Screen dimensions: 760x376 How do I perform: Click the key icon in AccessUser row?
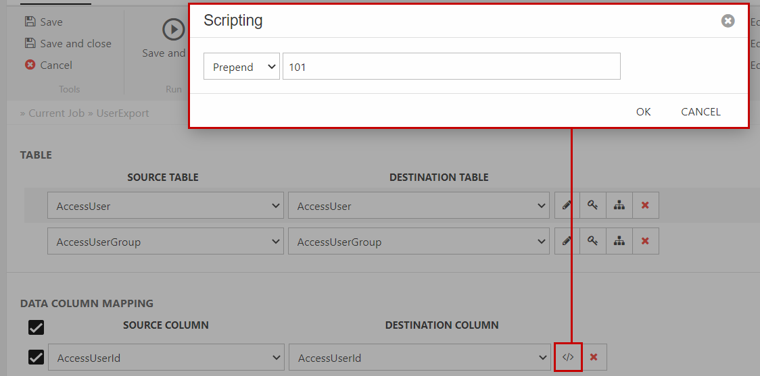point(593,205)
